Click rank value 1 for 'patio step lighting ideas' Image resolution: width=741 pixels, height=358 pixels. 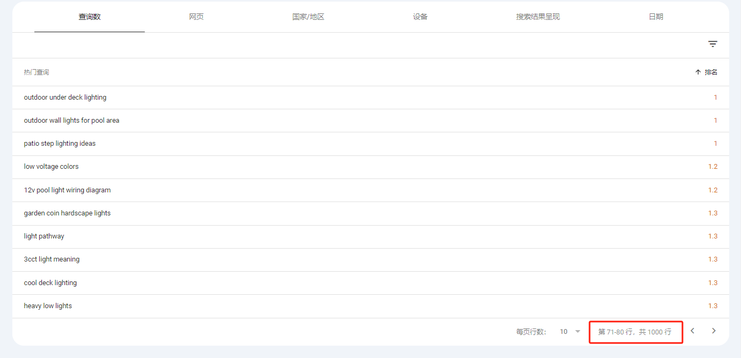pyautogui.click(x=715, y=144)
